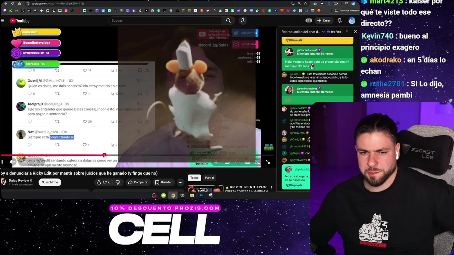This screenshot has width=454, height=255.
Task: Go to the YouTube home logo
Action: pyautogui.click(x=20, y=21)
